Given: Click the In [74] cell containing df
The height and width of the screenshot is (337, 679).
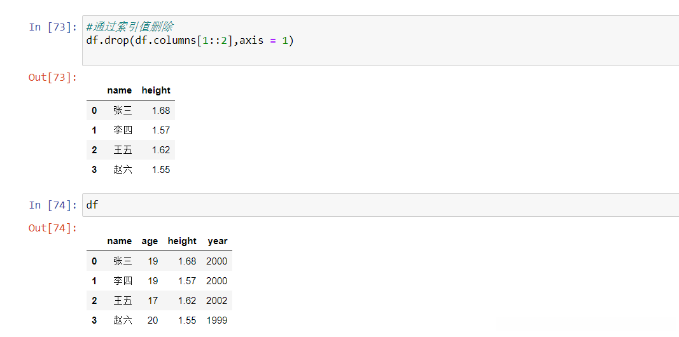Looking at the screenshot, I should click(382, 205).
